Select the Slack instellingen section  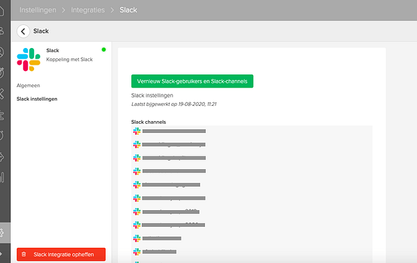[37, 99]
